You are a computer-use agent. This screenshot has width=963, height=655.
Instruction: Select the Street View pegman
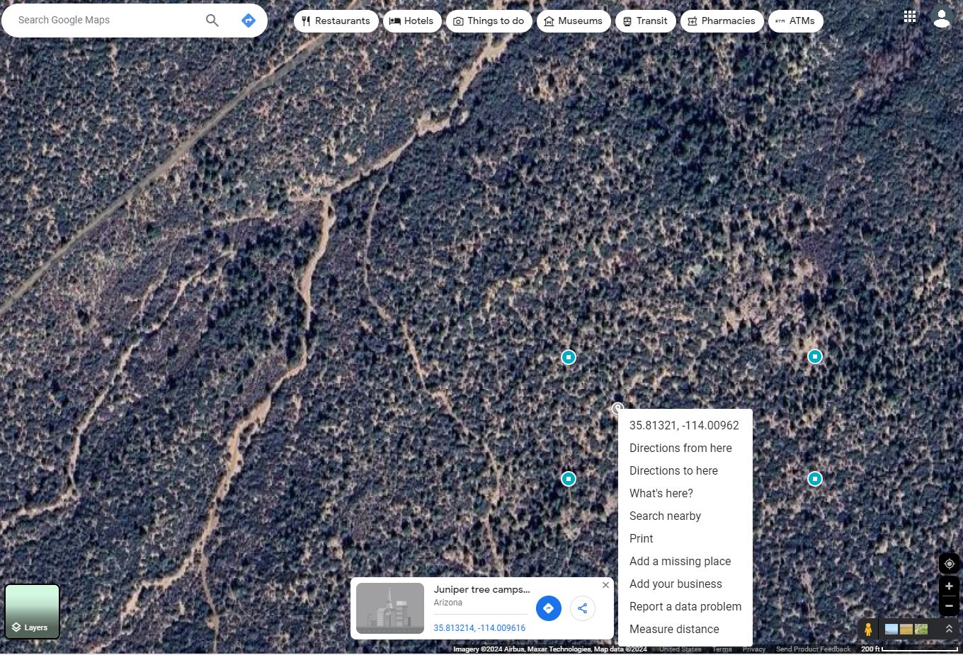[x=868, y=629]
